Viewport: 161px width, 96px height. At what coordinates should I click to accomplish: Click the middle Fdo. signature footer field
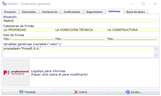80,39
